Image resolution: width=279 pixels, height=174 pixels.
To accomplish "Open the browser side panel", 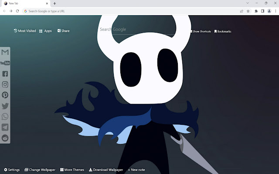I will (x=262, y=11).
